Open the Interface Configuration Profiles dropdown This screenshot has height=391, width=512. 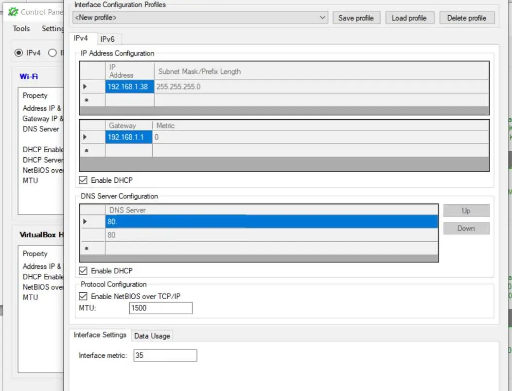coord(200,18)
